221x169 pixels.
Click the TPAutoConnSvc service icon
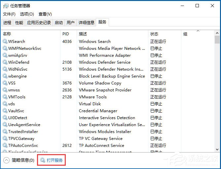[5, 146]
